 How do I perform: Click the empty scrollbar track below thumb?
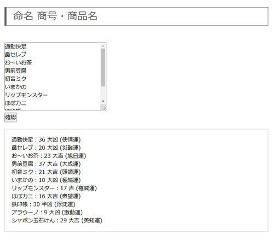click(x=103, y=93)
